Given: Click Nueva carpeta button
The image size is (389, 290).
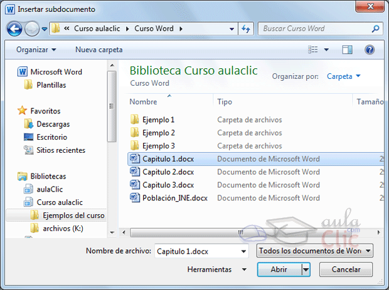Looking at the screenshot, I should coord(99,49).
